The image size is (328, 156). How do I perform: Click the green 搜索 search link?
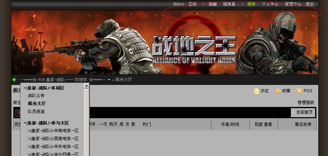tap(251, 4)
